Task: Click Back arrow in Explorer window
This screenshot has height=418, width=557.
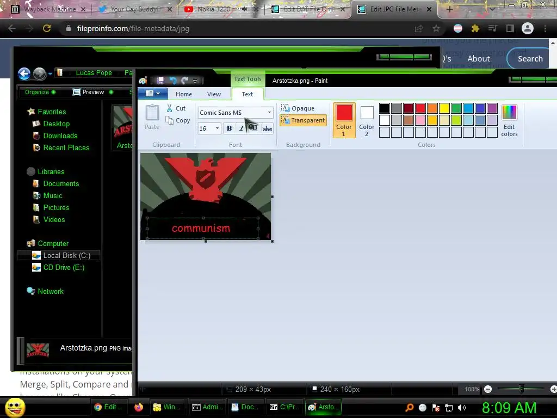Action: coord(24,73)
